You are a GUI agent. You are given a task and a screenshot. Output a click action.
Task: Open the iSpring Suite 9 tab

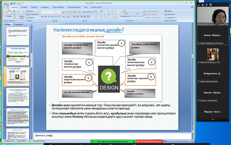click(x=97, y=7)
